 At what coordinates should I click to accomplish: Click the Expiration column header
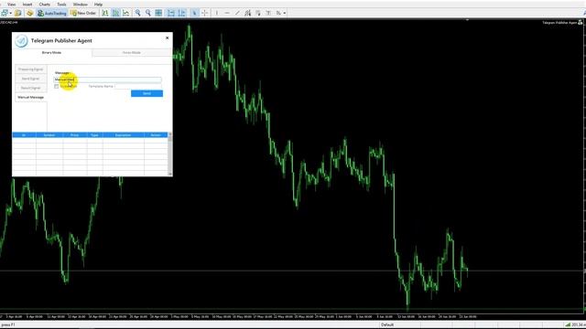pyautogui.click(x=123, y=135)
